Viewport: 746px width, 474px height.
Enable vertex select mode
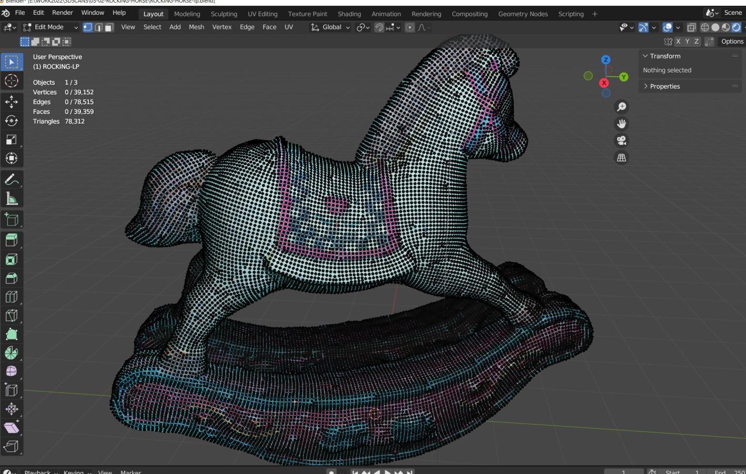88,27
